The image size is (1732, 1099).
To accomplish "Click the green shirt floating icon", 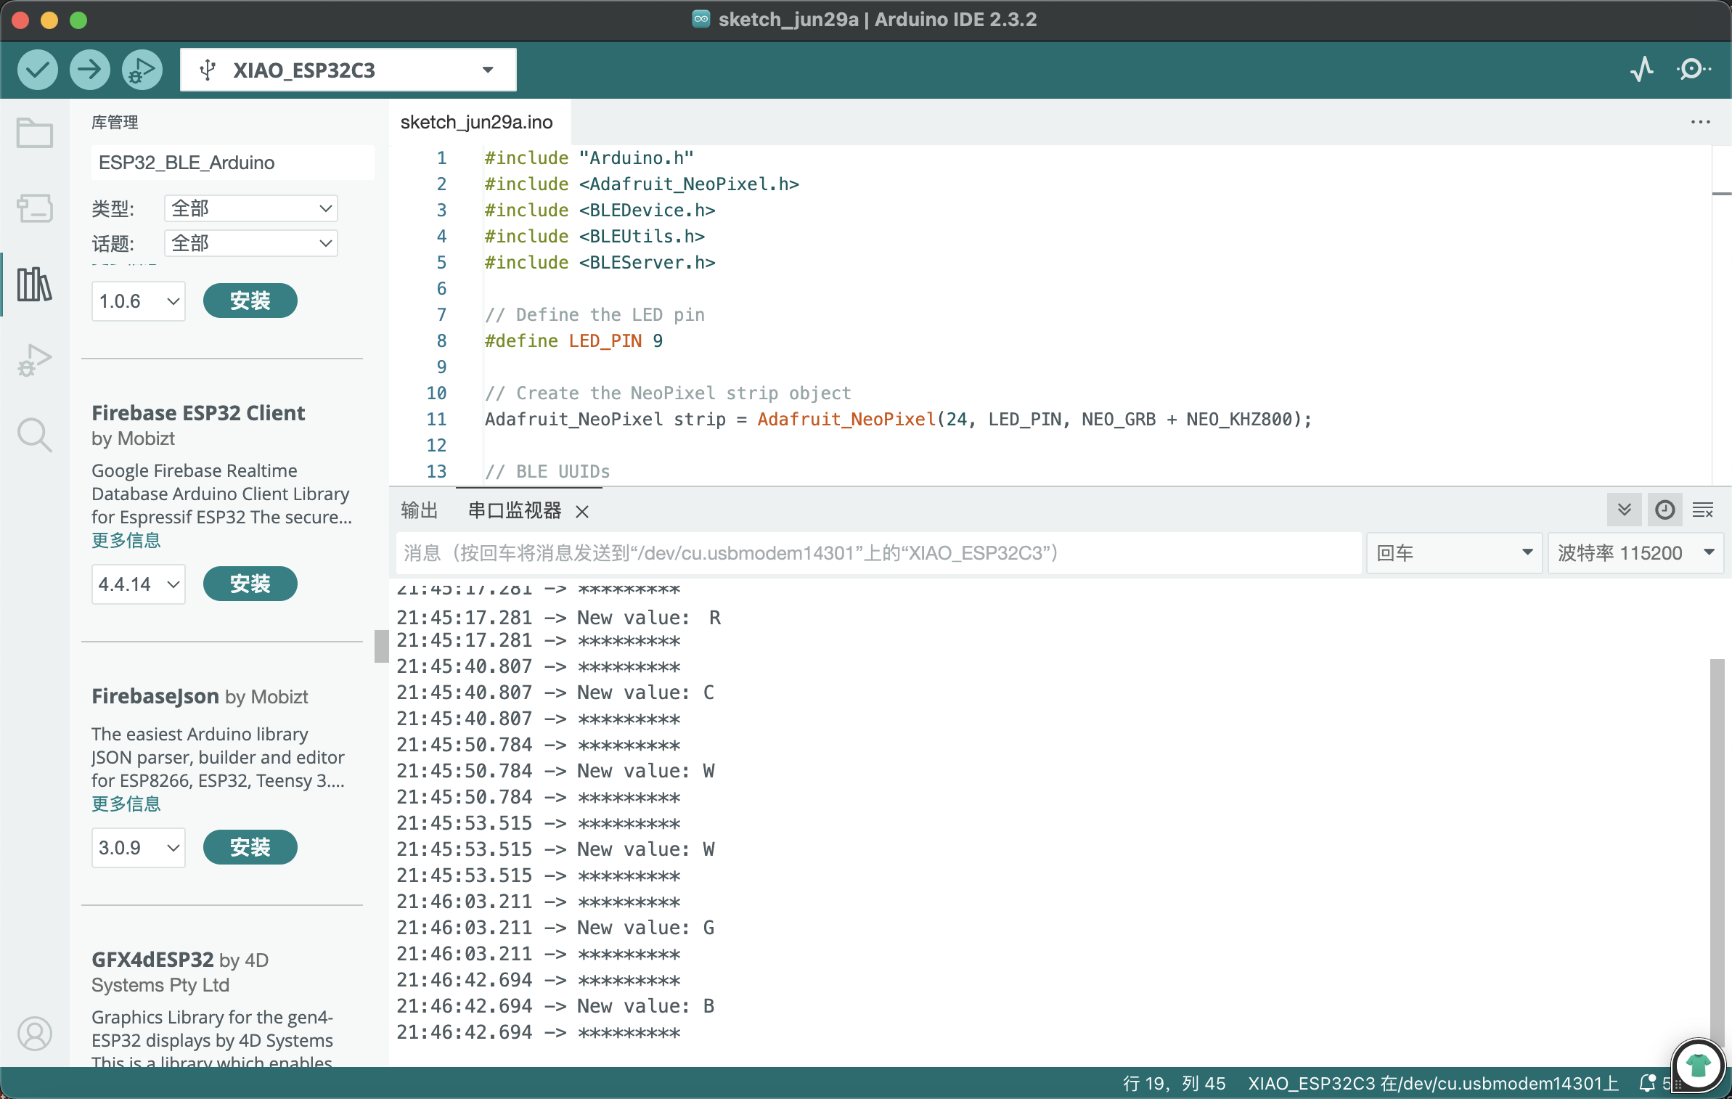I will pos(1698,1066).
